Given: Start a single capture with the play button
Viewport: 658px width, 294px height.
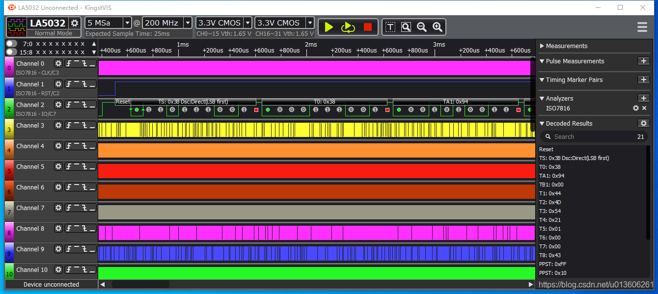Looking at the screenshot, I should [329, 27].
